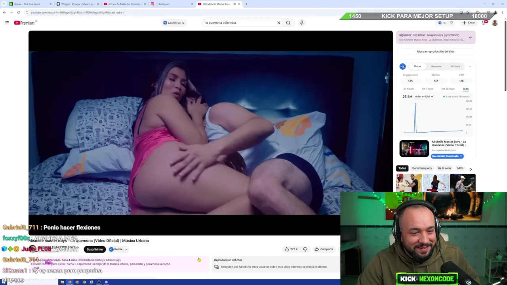The image size is (507, 285).
Task: Dislike the video with thumbs down
Action: 305,249
